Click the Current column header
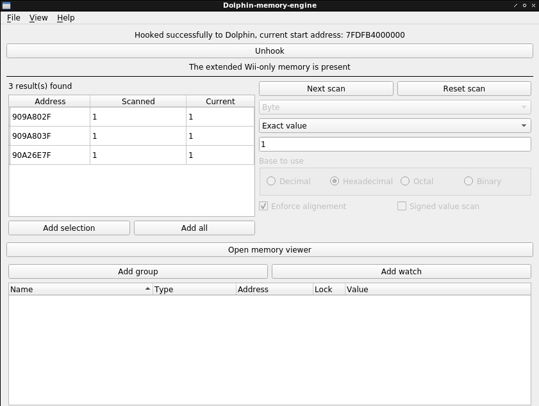Viewport: 539px width, 406px height. 220,102
